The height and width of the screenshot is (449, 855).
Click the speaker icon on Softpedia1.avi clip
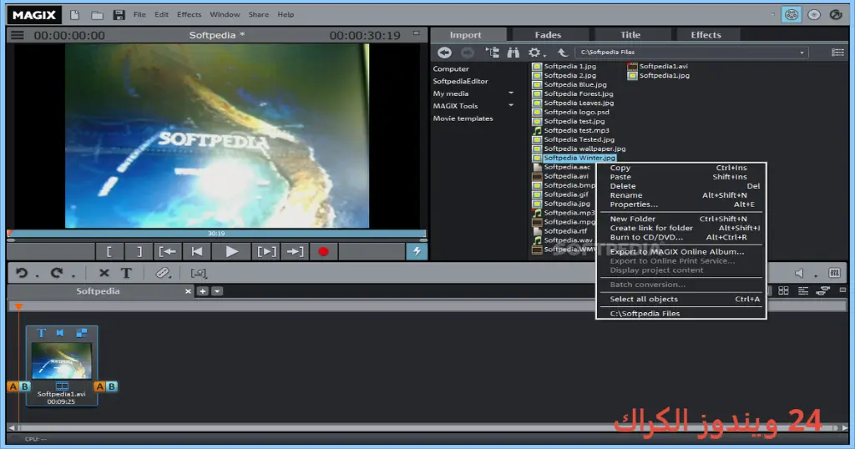60,333
